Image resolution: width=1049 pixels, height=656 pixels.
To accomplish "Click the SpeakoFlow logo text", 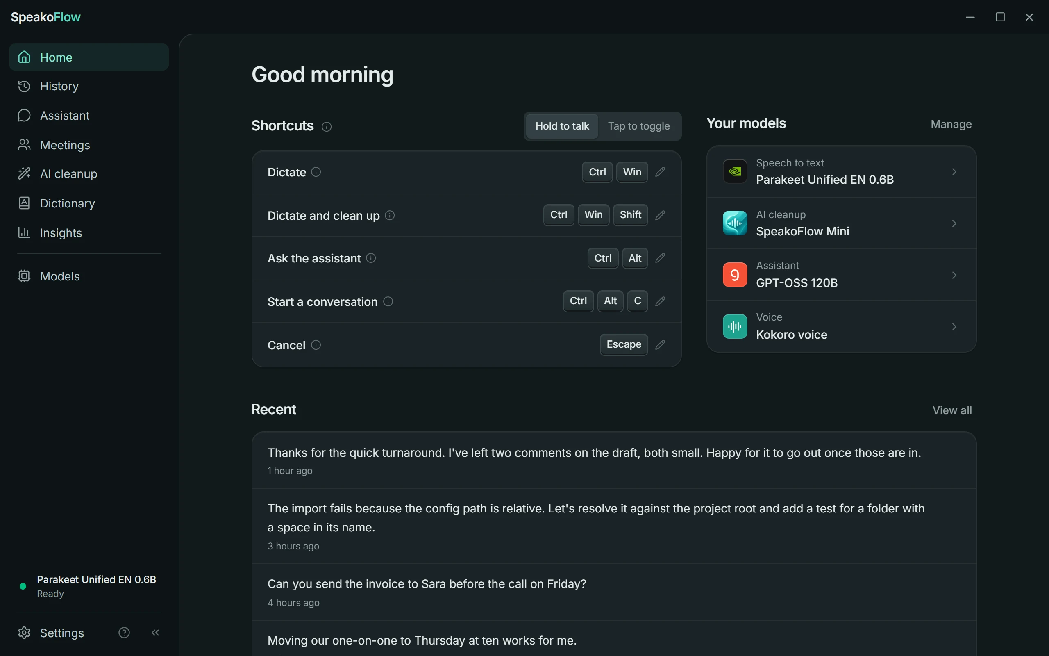I will (x=45, y=17).
